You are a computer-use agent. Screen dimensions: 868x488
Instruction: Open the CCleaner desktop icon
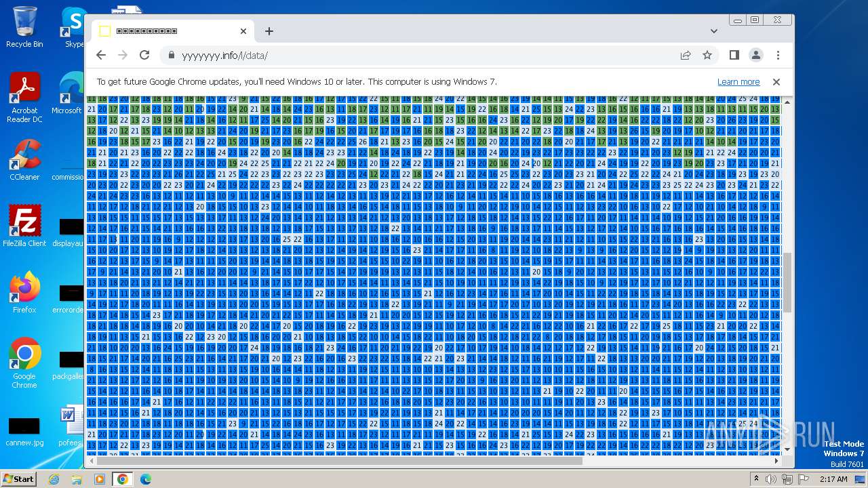[24, 160]
